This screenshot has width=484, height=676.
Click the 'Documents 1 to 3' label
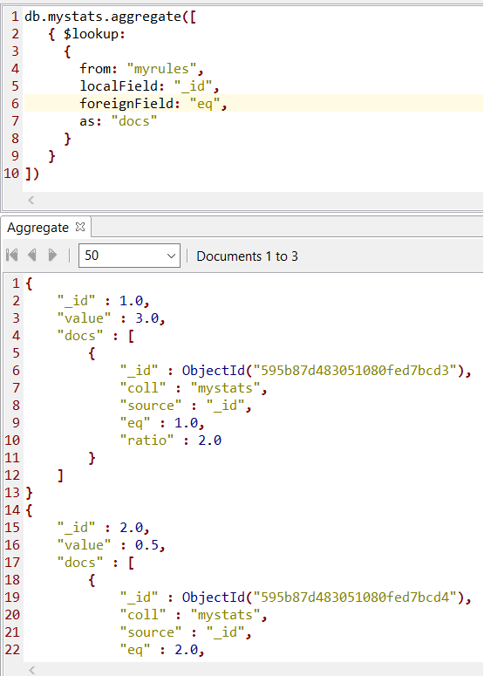point(247,256)
